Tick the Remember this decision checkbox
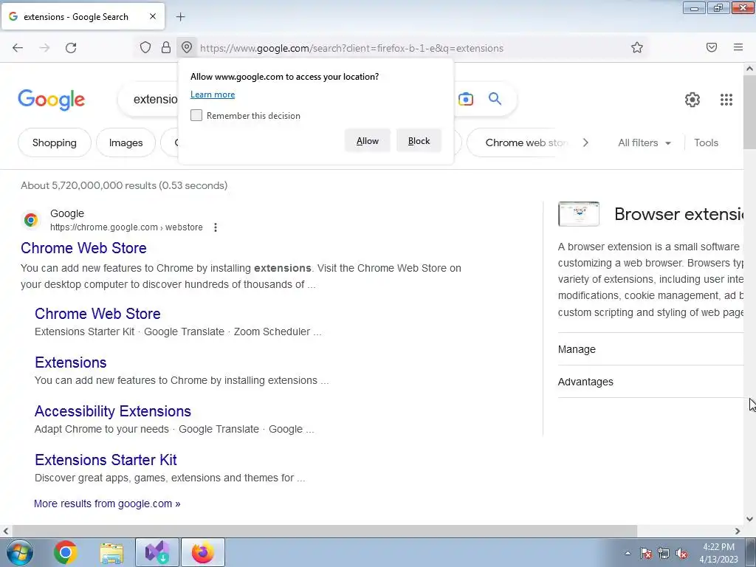Screen dimensions: 756x567 coord(196,115)
